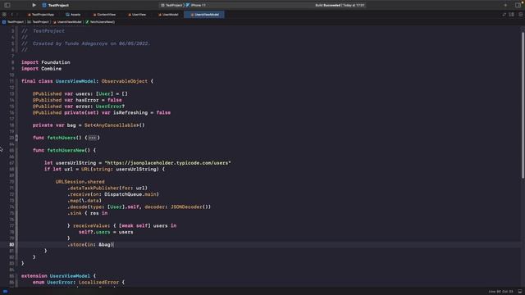The width and height of the screenshot is (525, 295).
Task: Click the TestProject project breadcrumb
Action: pos(13,22)
